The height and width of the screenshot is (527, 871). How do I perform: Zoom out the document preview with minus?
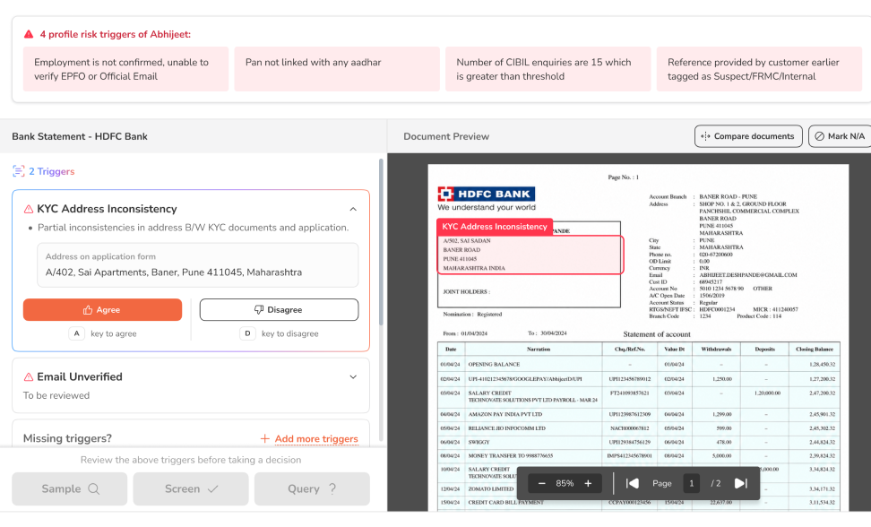541,484
